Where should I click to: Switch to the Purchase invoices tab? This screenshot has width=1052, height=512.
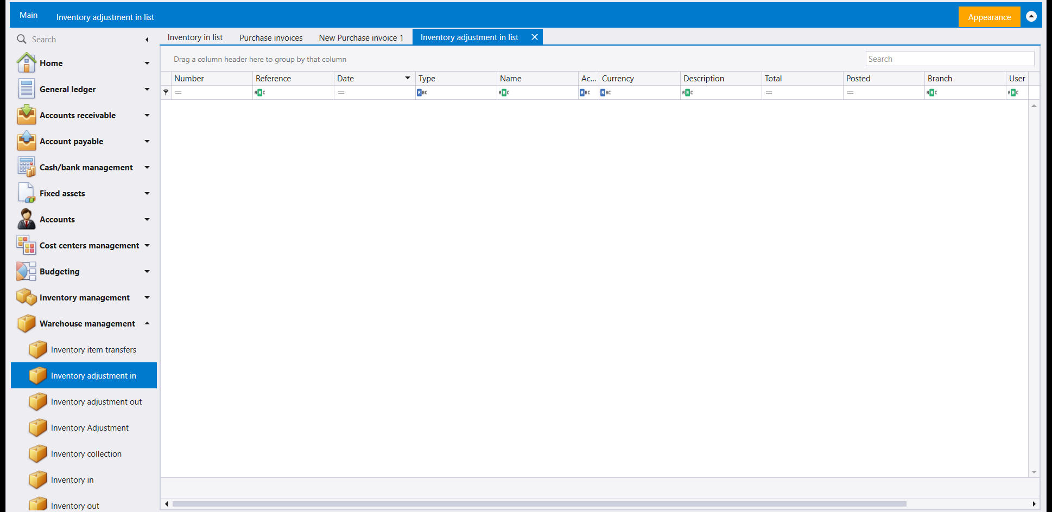click(x=271, y=37)
